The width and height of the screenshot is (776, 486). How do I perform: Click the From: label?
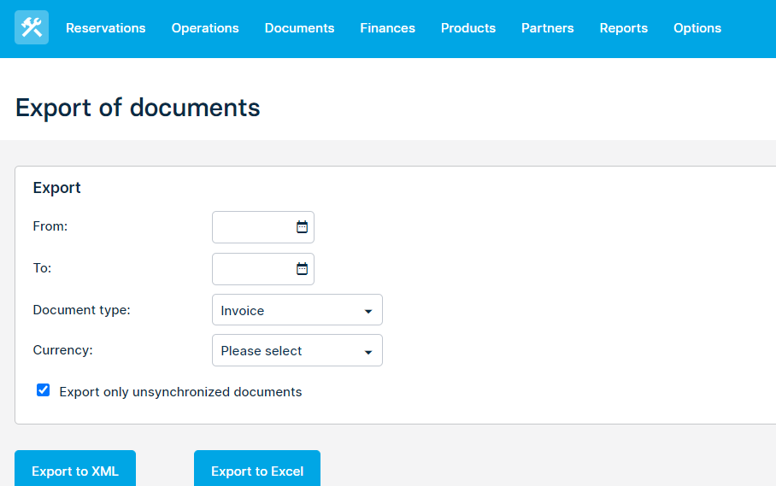click(x=50, y=226)
